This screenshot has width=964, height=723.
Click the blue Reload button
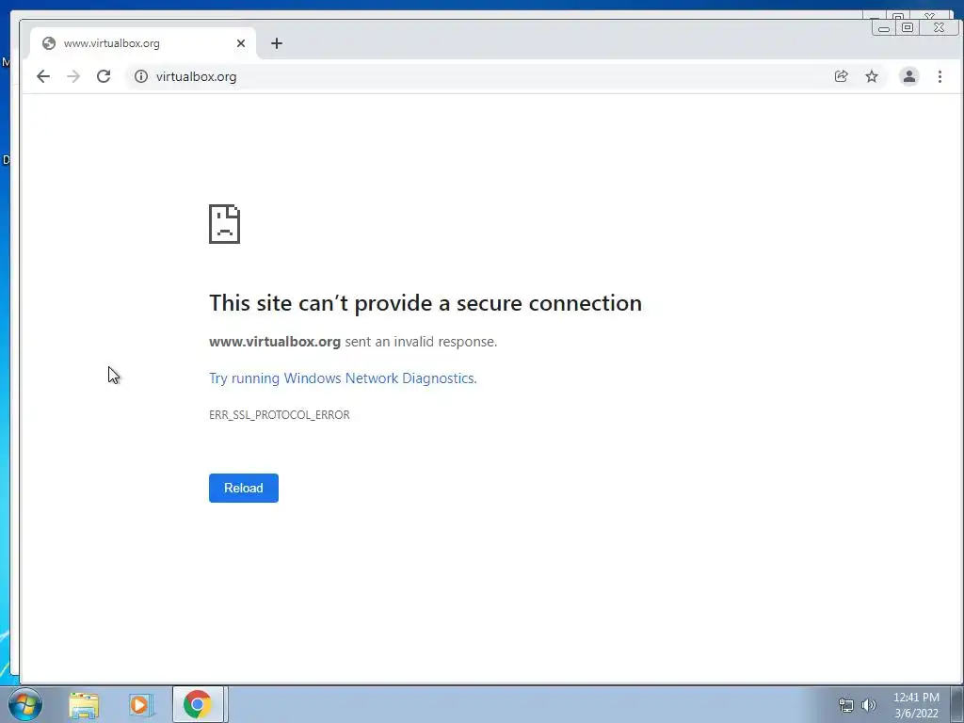(244, 488)
